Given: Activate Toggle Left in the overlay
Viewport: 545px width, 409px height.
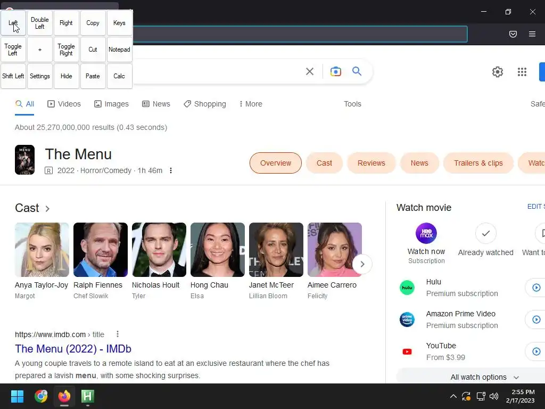Looking at the screenshot, I should pyautogui.click(x=13, y=50).
